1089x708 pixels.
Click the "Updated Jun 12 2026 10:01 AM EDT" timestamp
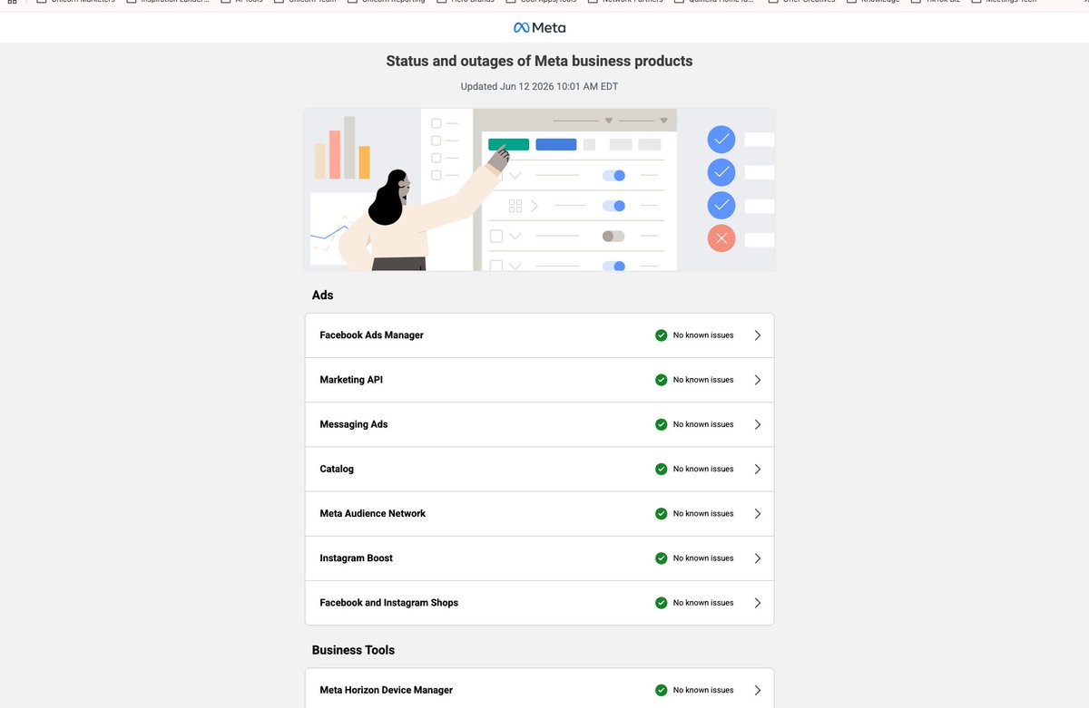click(539, 87)
